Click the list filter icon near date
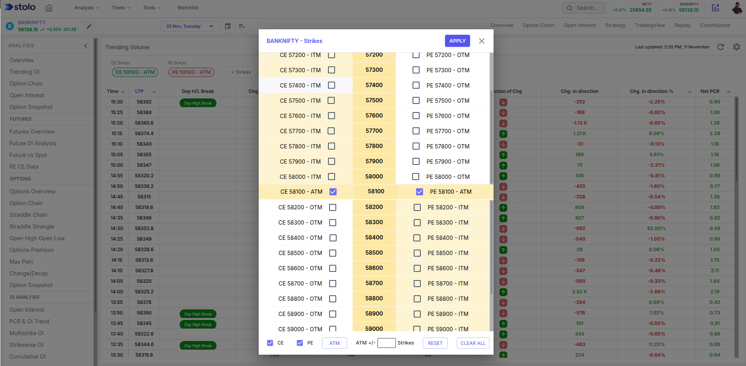Viewport: 746px width, 366px height. point(242,26)
